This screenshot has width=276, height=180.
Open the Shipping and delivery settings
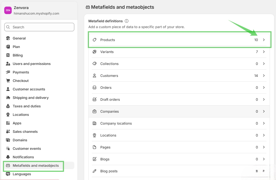(31, 98)
